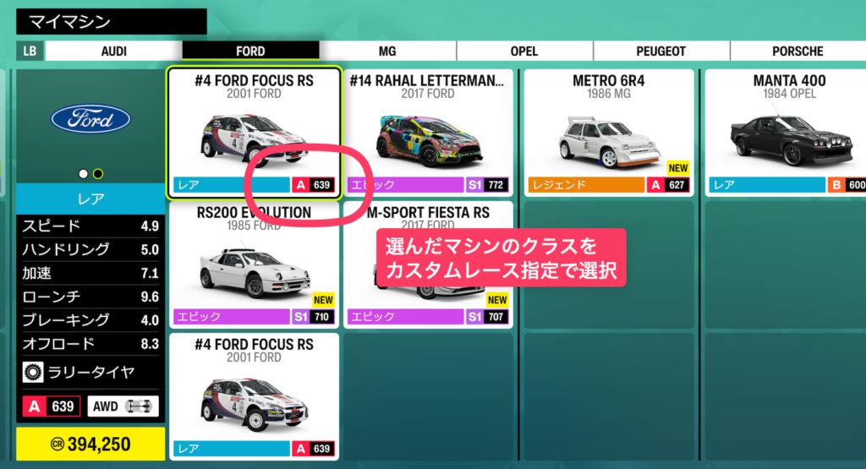866x469 pixels.
Task: Click the ラリータイヤ tire label
Action: (x=91, y=373)
